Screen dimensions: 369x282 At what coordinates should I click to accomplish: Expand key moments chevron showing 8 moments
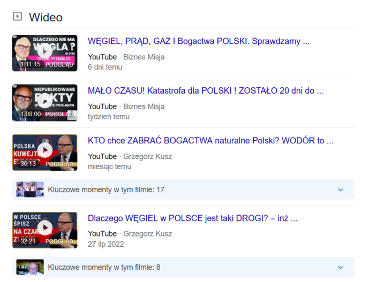[340, 267]
